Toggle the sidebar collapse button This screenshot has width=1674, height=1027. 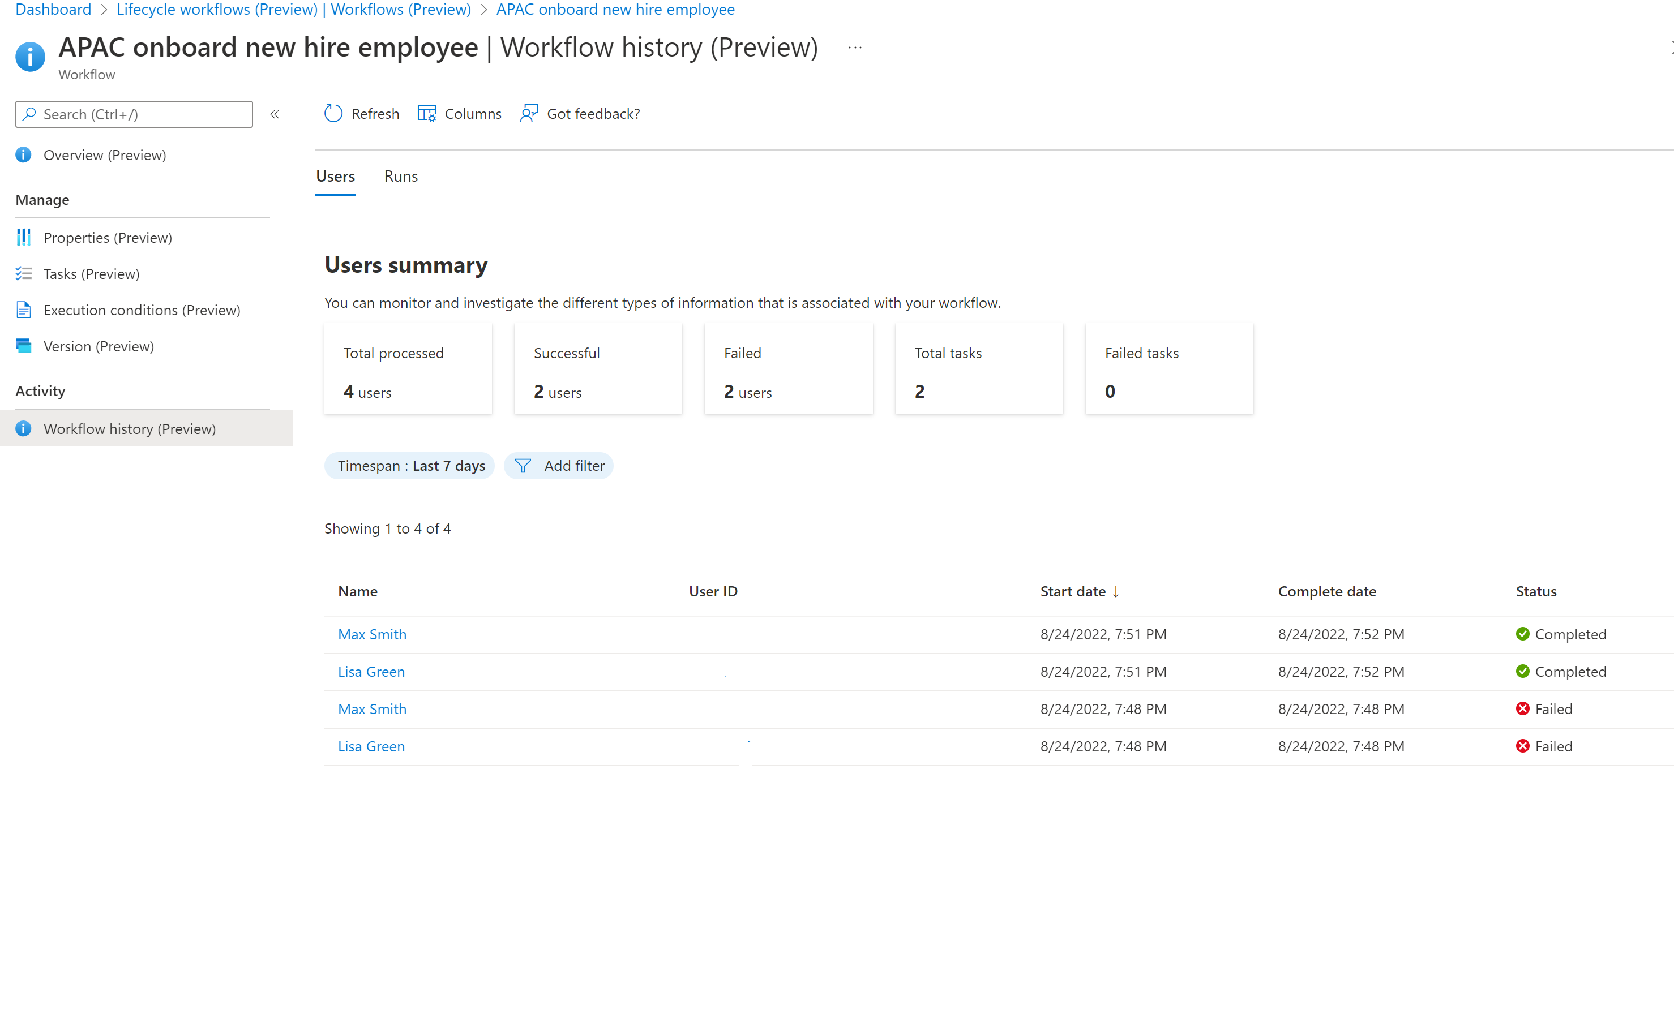pyautogui.click(x=273, y=115)
